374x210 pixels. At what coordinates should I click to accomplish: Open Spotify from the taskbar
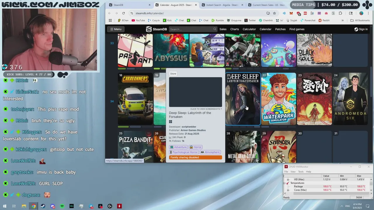[62, 206]
